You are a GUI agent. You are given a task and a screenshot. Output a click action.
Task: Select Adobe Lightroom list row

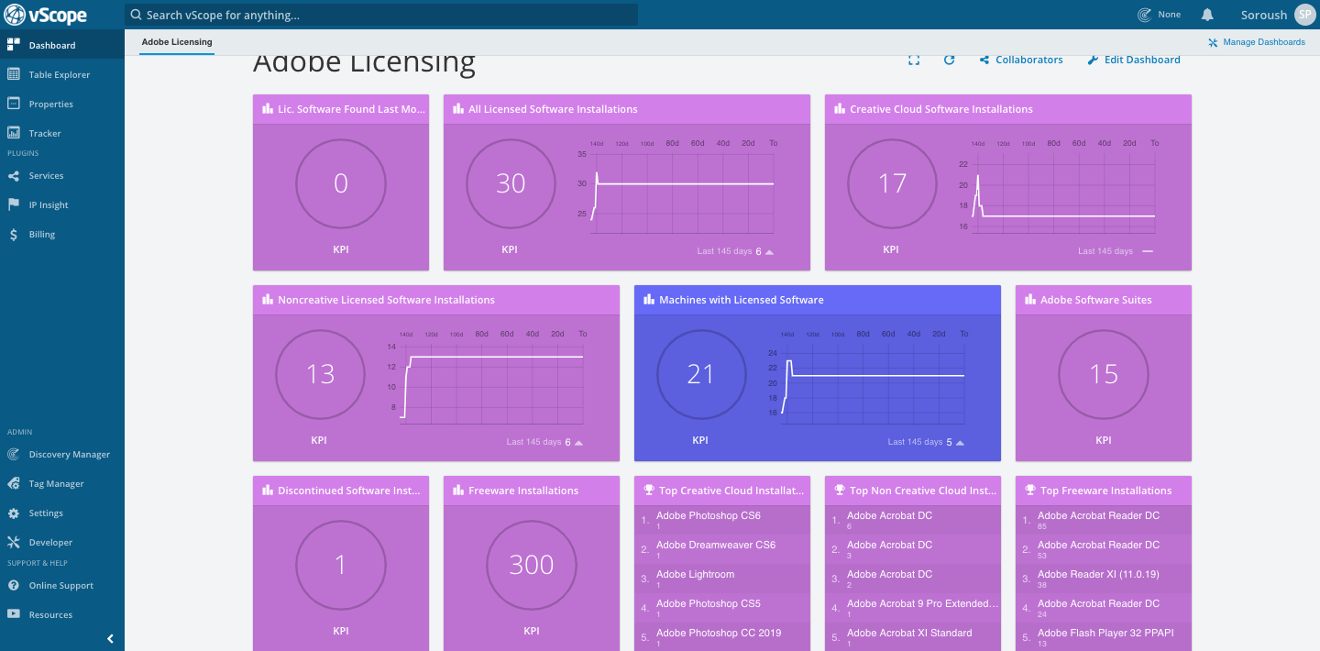[x=722, y=579]
